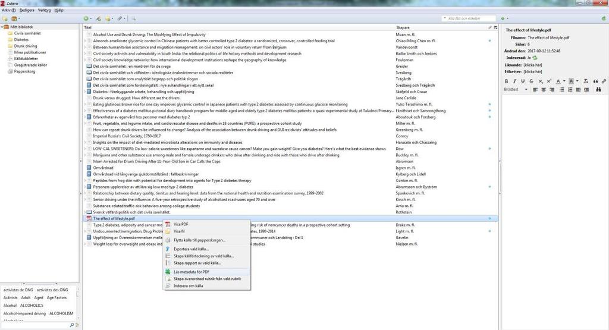Choose 'Visa PDF' from context menu
The image size is (609, 330).
206,224
